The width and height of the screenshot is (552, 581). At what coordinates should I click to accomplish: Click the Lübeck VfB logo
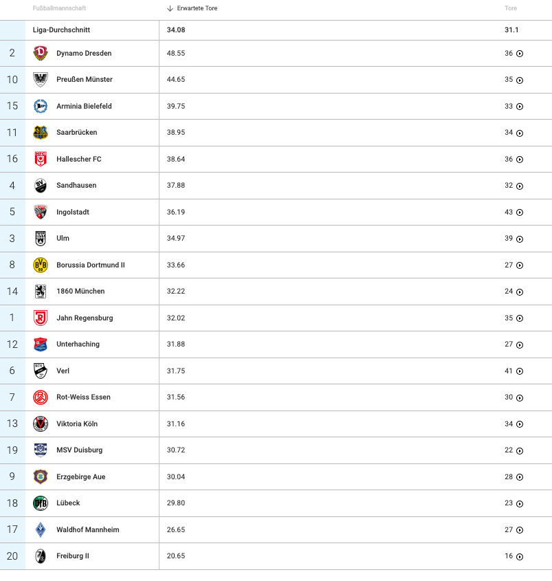pos(41,503)
